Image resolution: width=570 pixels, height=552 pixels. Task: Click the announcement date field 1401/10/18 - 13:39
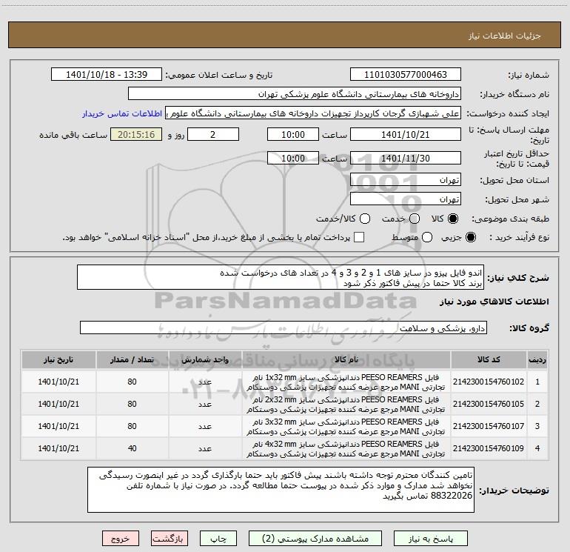(107, 75)
